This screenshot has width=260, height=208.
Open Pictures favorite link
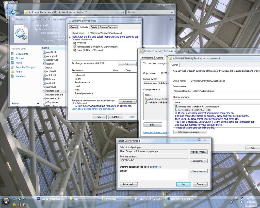[20, 58]
